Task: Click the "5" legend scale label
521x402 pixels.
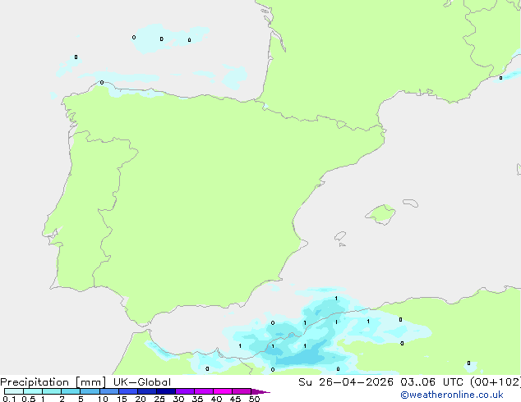Action: tap(81, 399)
